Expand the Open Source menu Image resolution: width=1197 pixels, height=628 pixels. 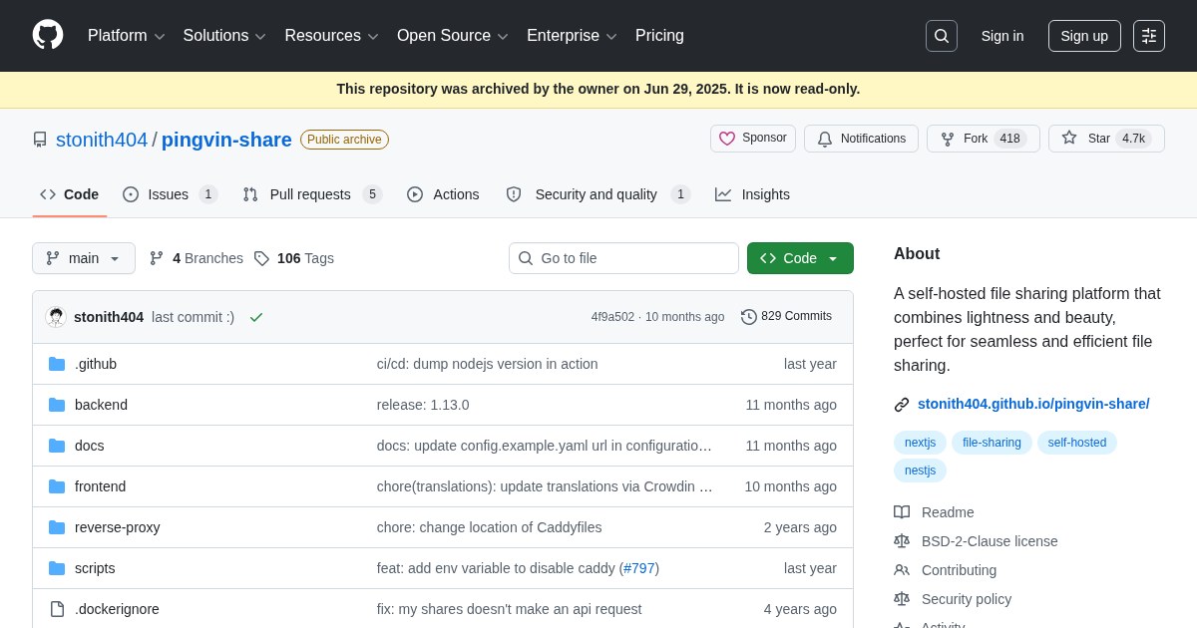pyautogui.click(x=453, y=36)
